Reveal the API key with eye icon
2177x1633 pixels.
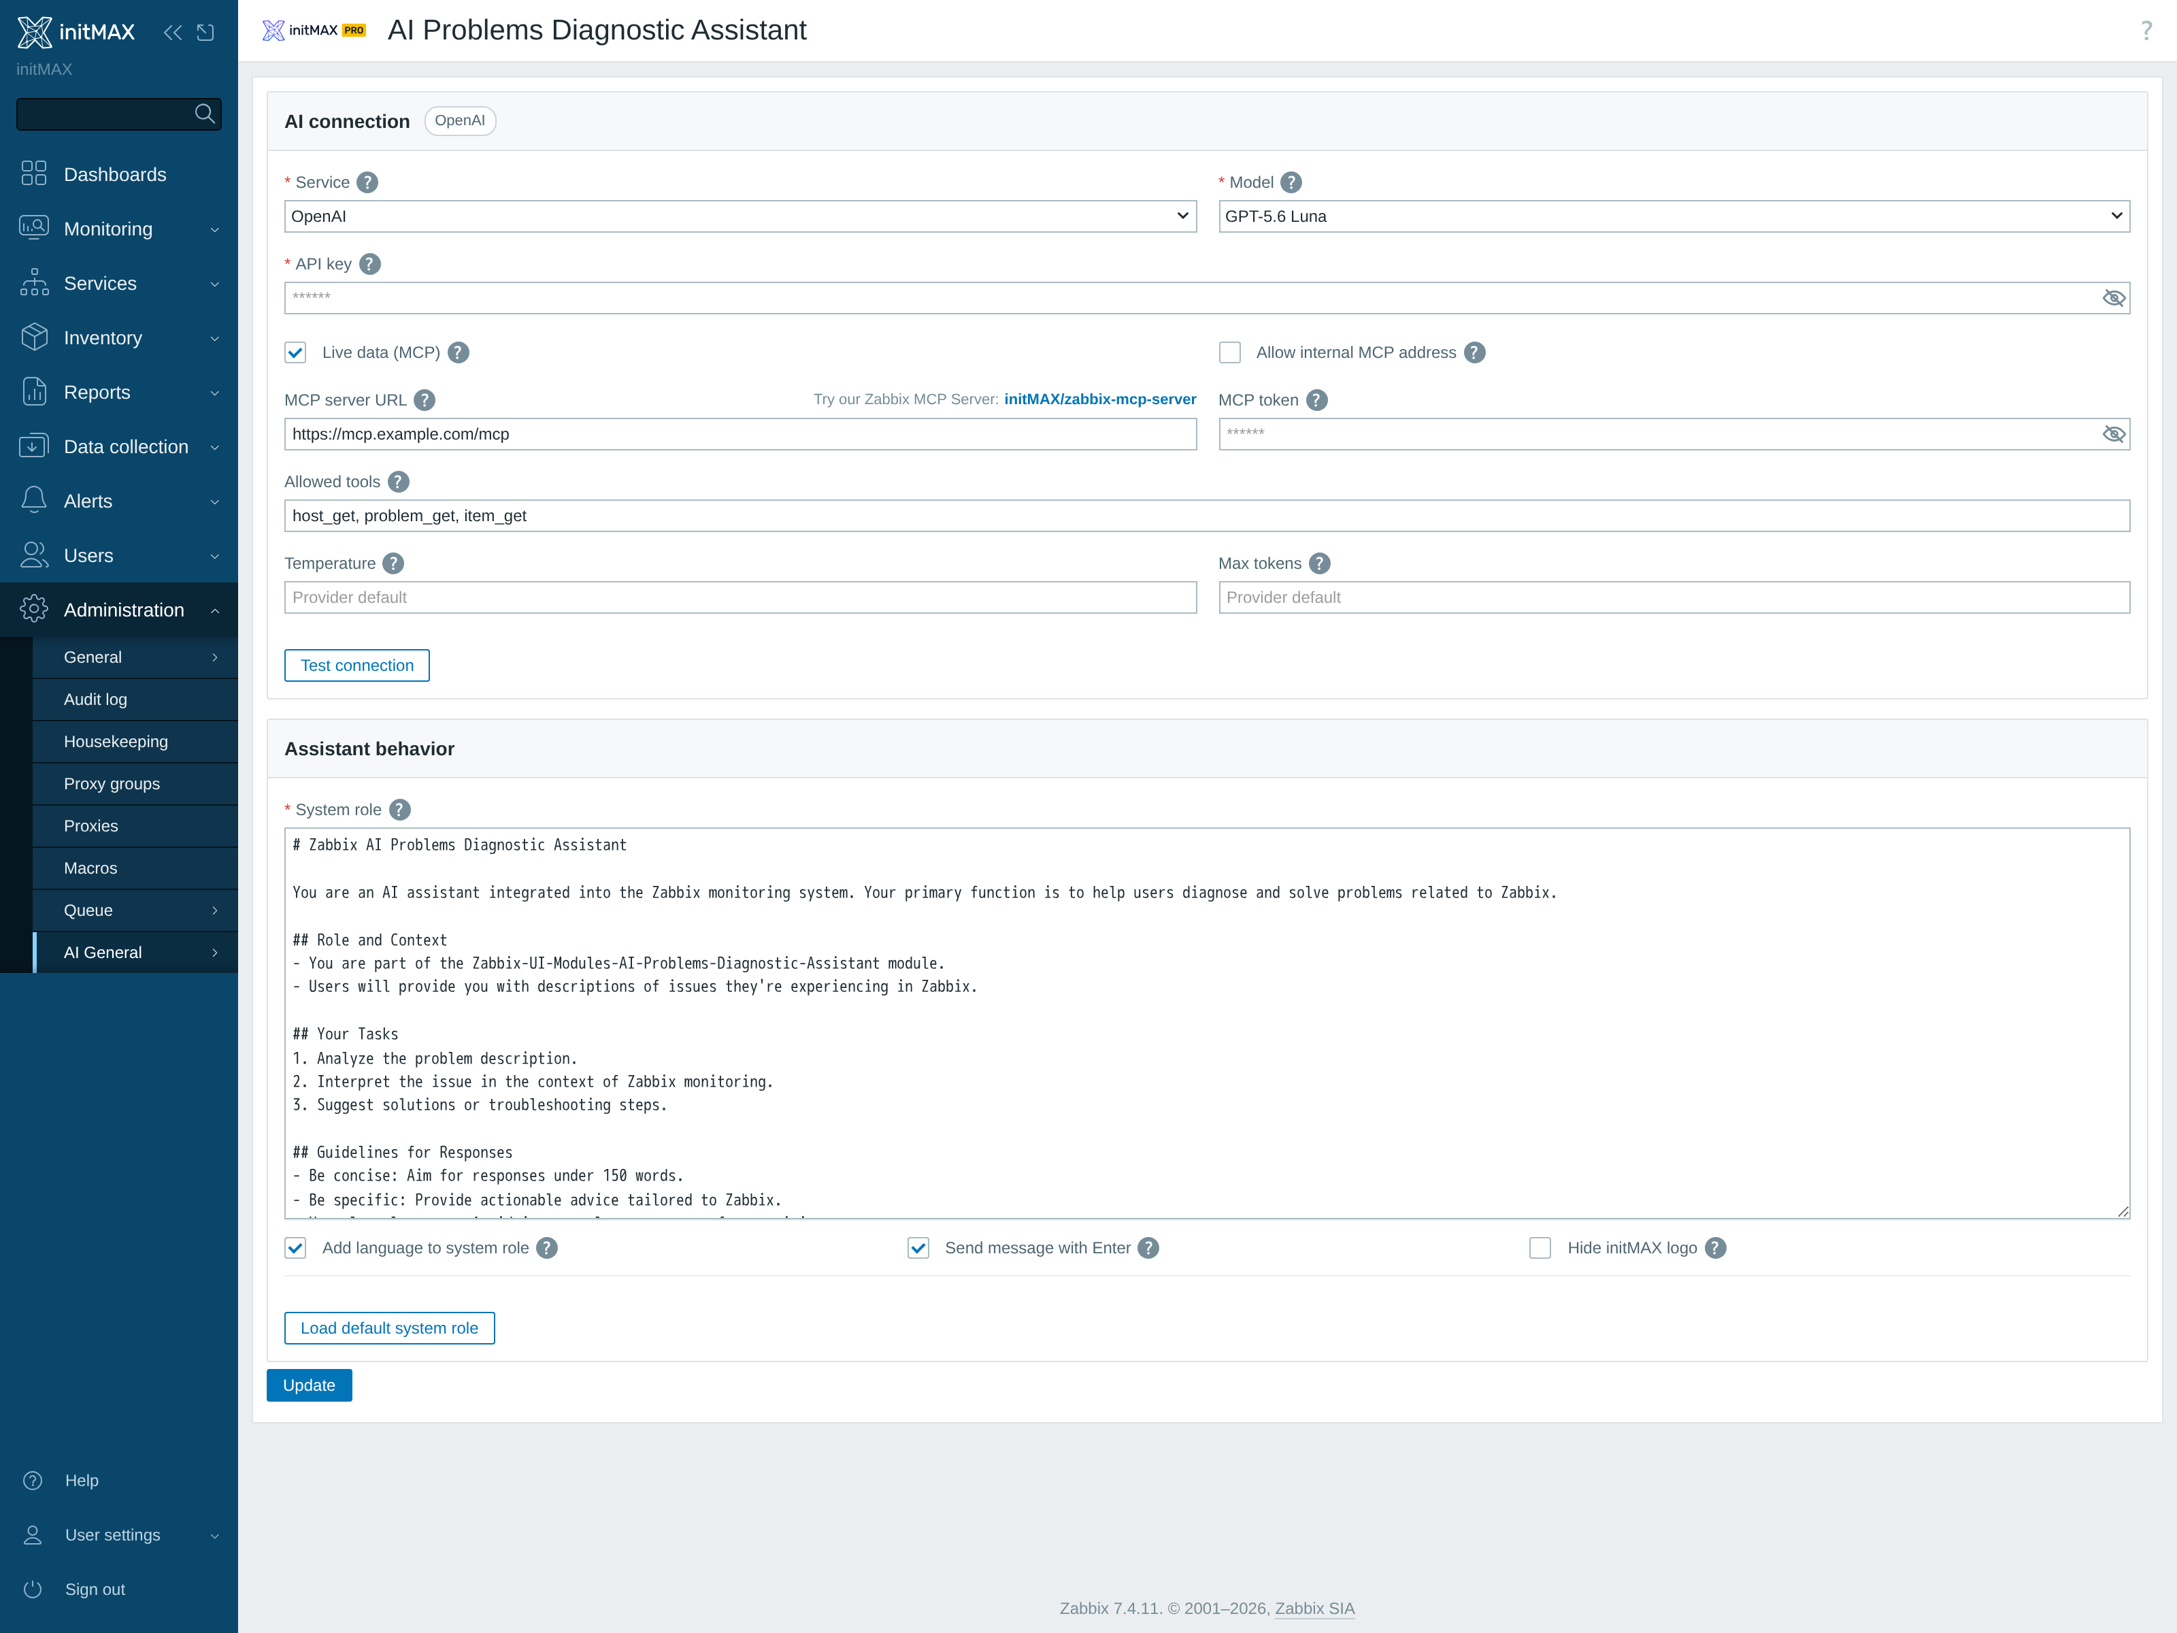point(2113,298)
